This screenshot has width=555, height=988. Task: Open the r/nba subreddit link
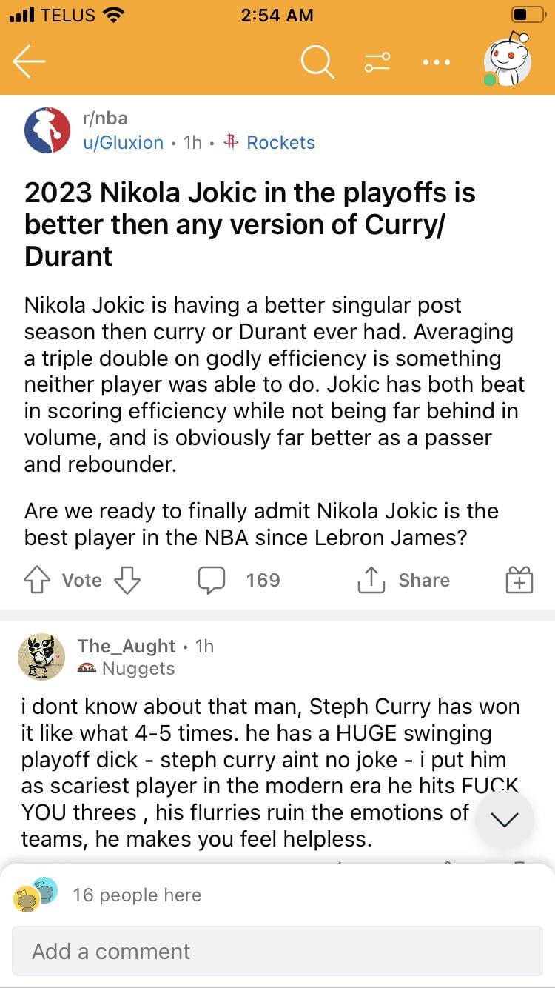pyautogui.click(x=105, y=119)
